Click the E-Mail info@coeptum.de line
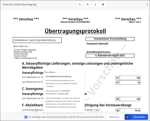 25,58
